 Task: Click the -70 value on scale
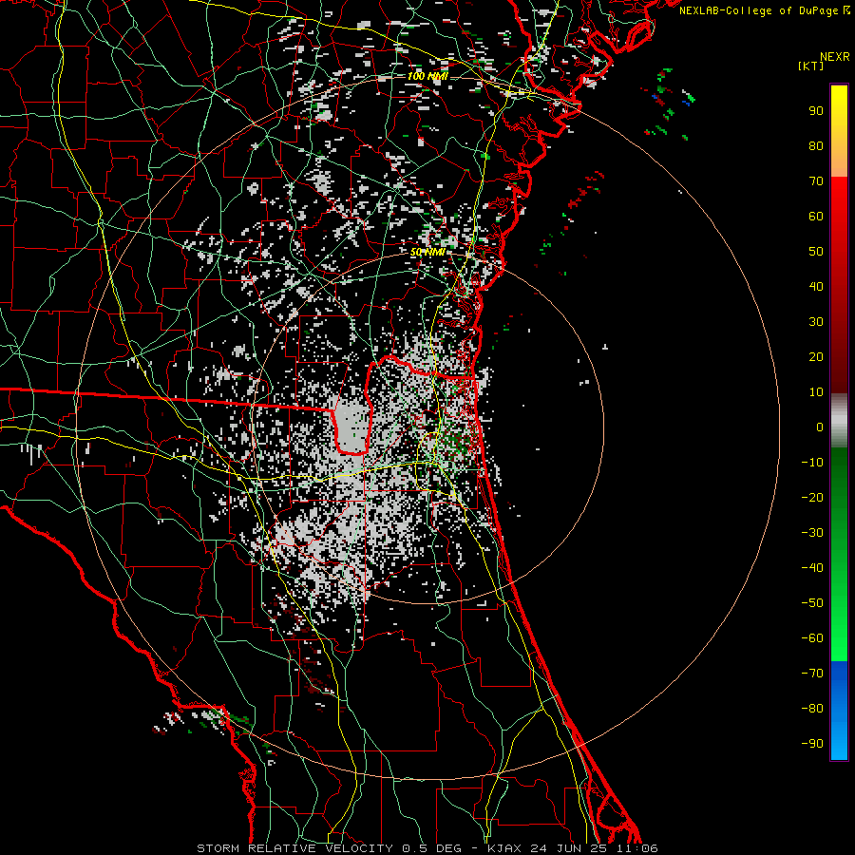(812, 674)
